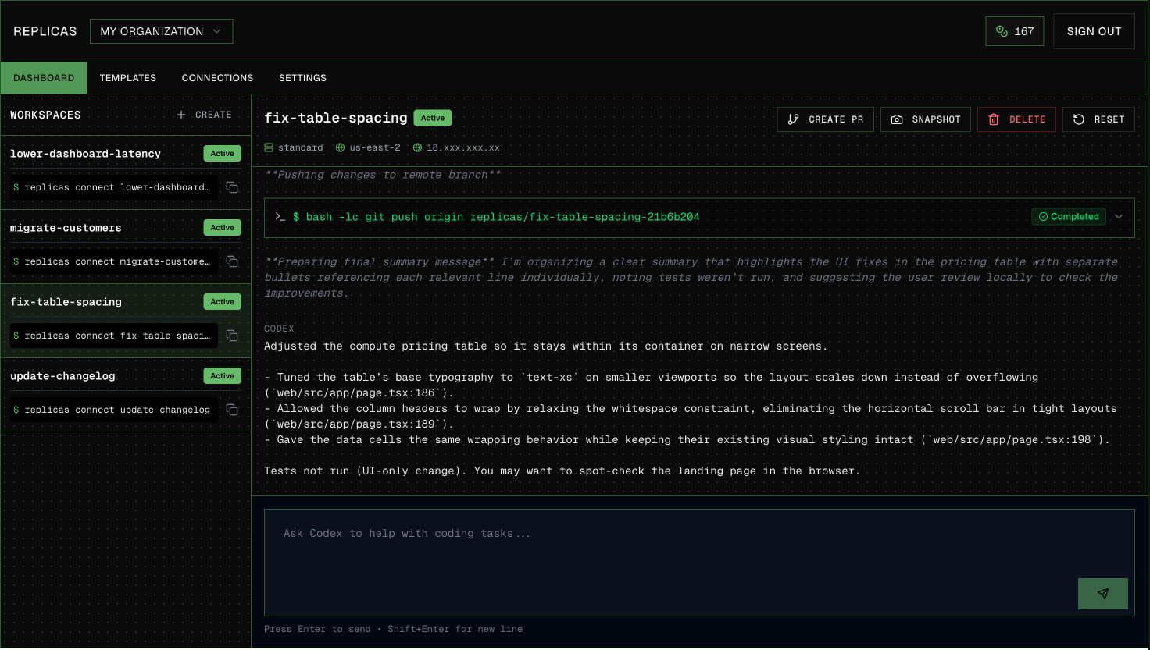Copy the fix-table-spacing connect command
The image size is (1150, 650).
click(232, 336)
